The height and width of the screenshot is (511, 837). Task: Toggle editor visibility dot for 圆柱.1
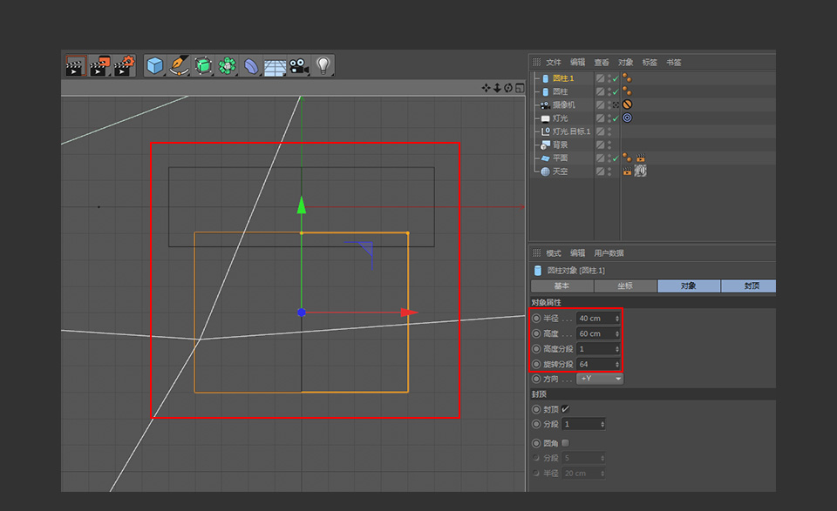(609, 76)
